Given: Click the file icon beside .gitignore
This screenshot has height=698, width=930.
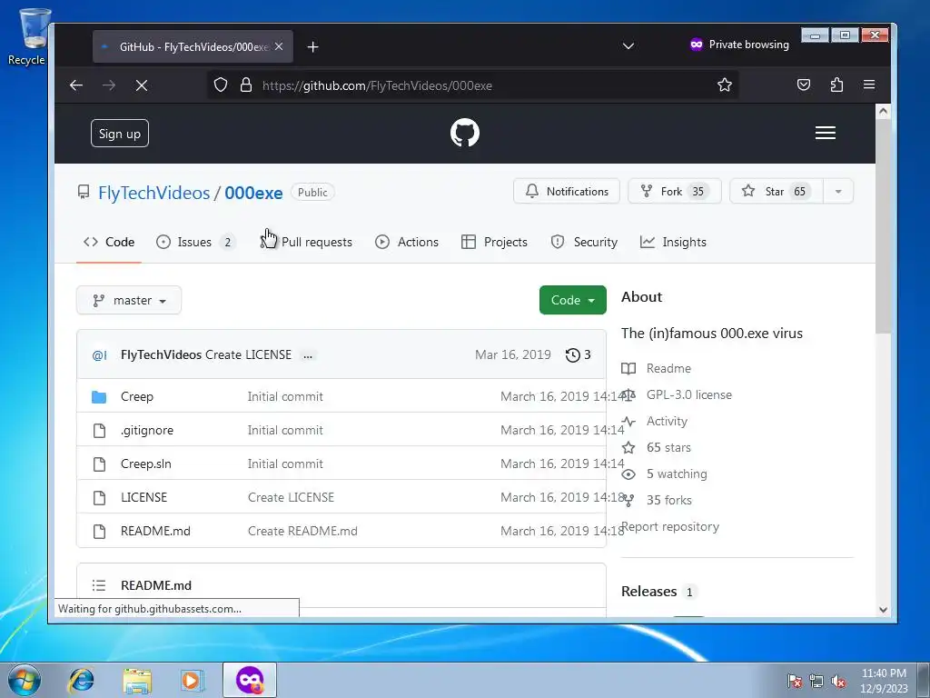Looking at the screenshot, I should 100,430.
